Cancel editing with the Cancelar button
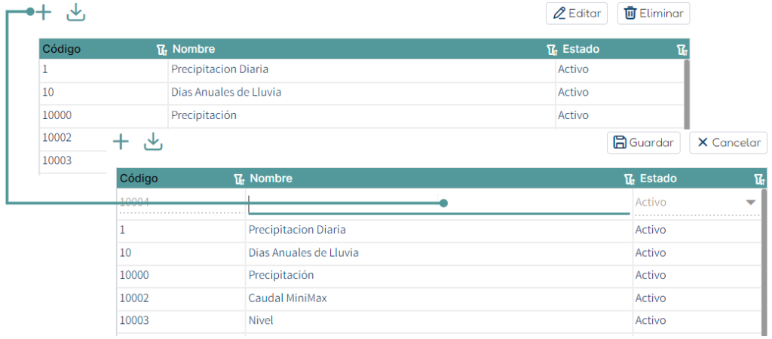 click(728, 142)
